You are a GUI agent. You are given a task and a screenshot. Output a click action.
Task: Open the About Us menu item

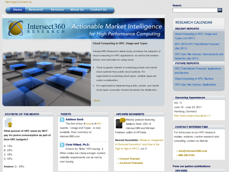coord(77,10)
